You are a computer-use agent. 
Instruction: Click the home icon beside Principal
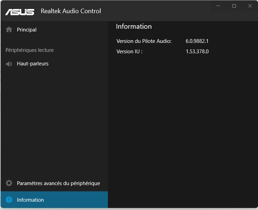pos(9,30)
